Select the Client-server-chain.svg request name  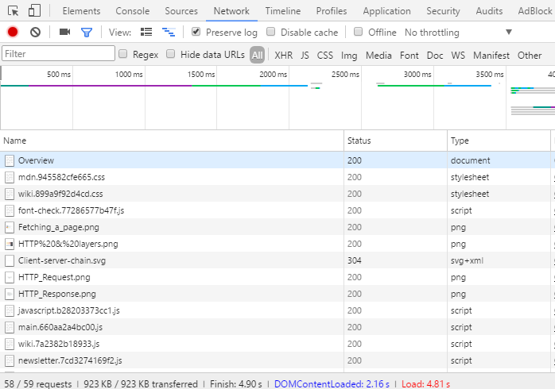point(62,260)
